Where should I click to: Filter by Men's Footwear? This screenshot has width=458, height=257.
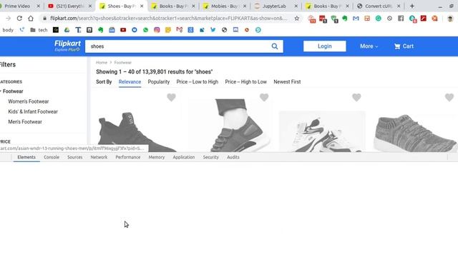[x=25, y=122]
